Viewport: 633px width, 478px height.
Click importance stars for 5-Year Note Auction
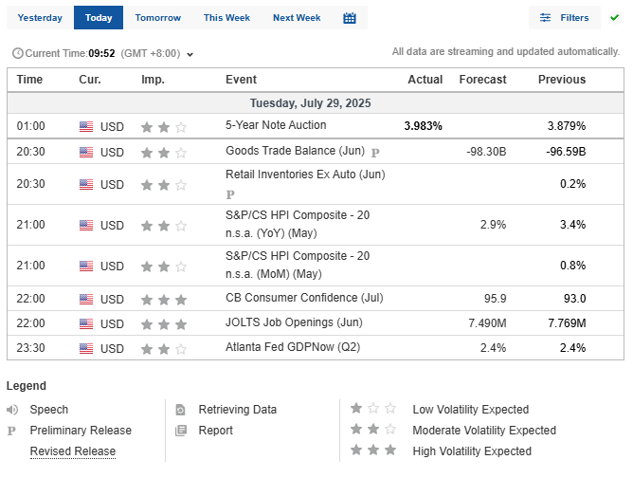coord(164,127)
